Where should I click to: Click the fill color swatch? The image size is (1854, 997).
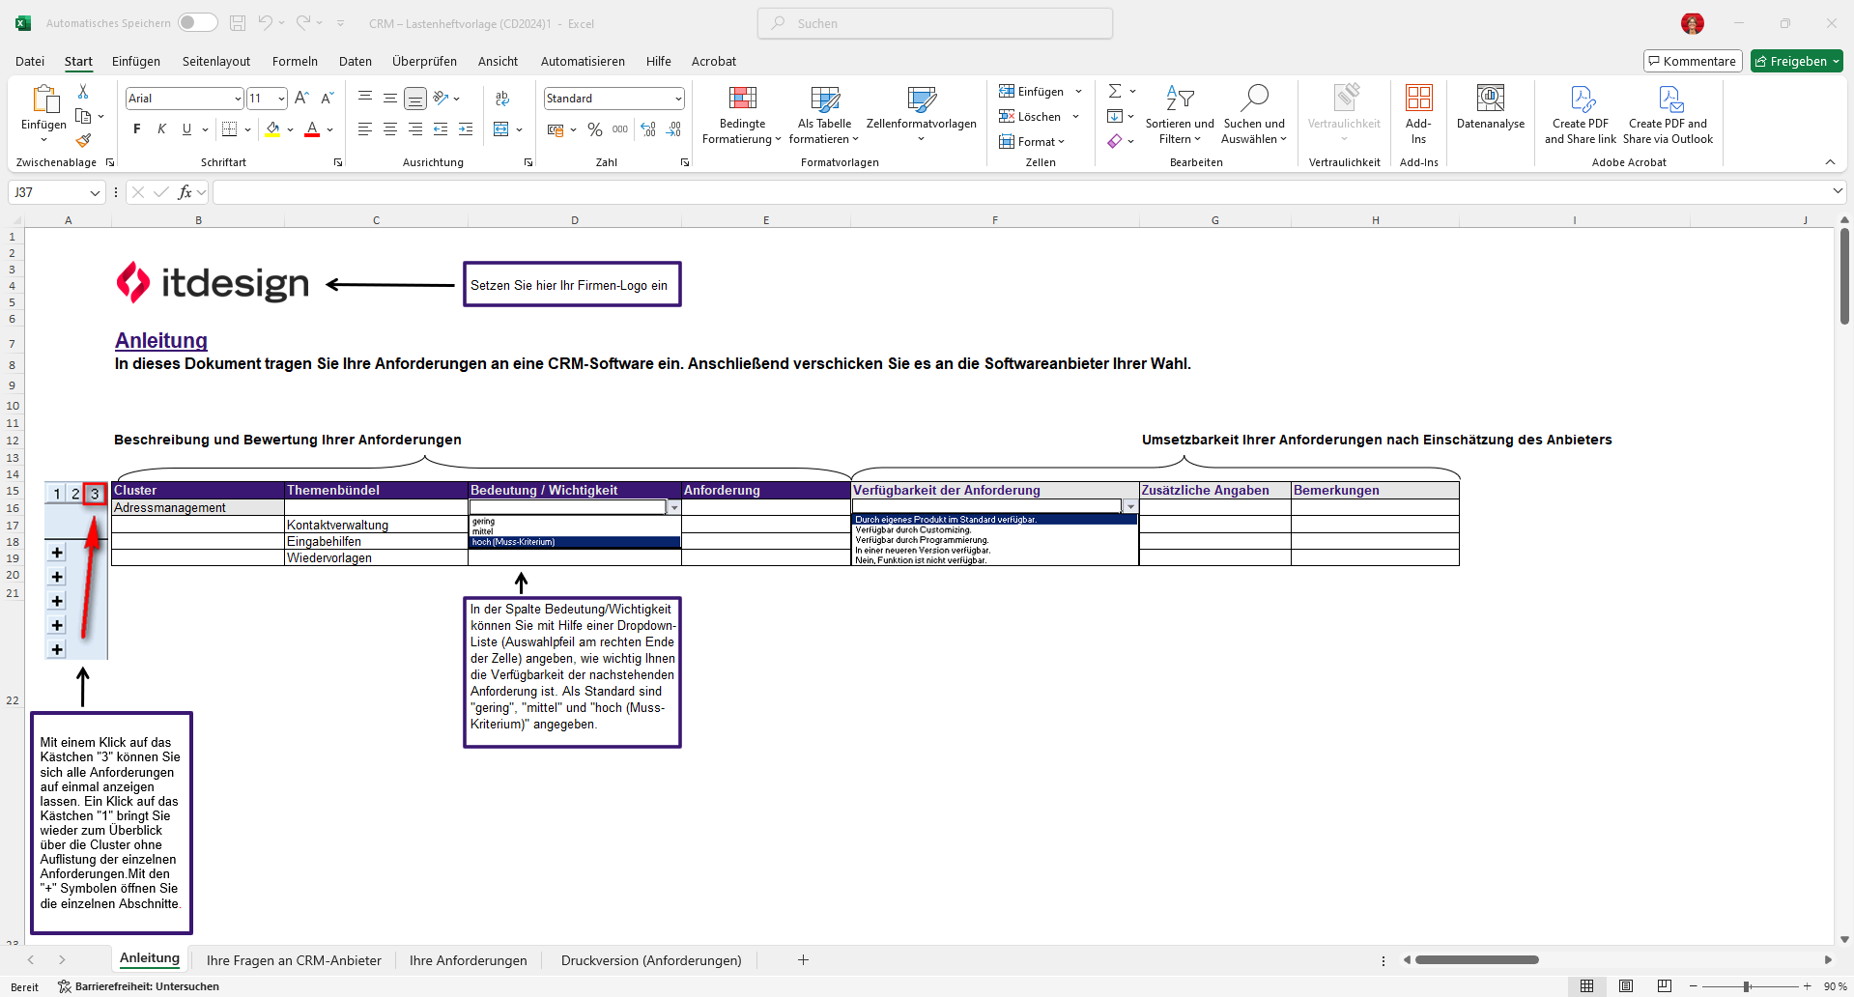273,129
